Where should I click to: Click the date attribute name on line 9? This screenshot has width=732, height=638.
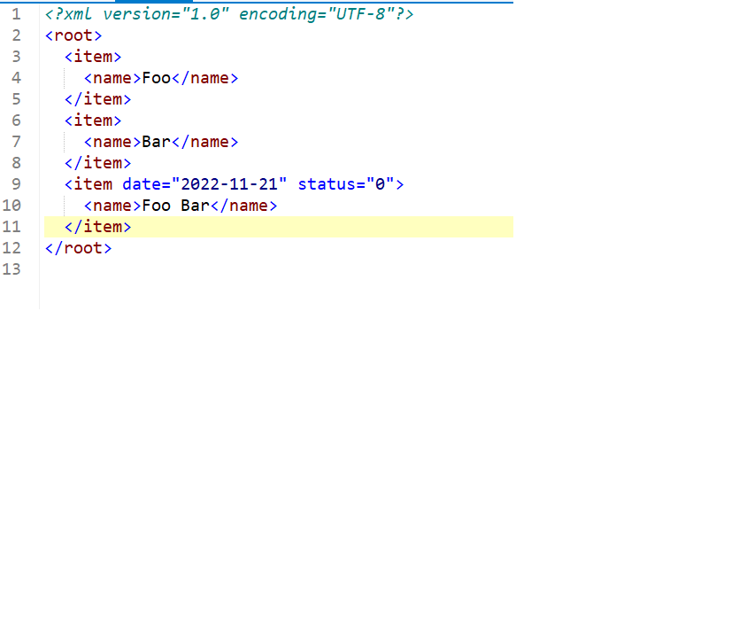142,184
